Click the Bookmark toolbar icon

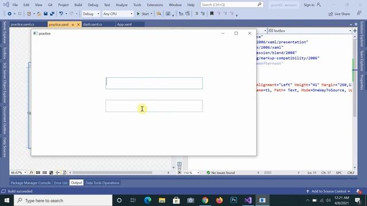[x=212, y=14]
